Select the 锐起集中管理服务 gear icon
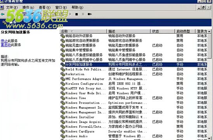This screenshot has width=213, height=140. (x=62, y=50)
